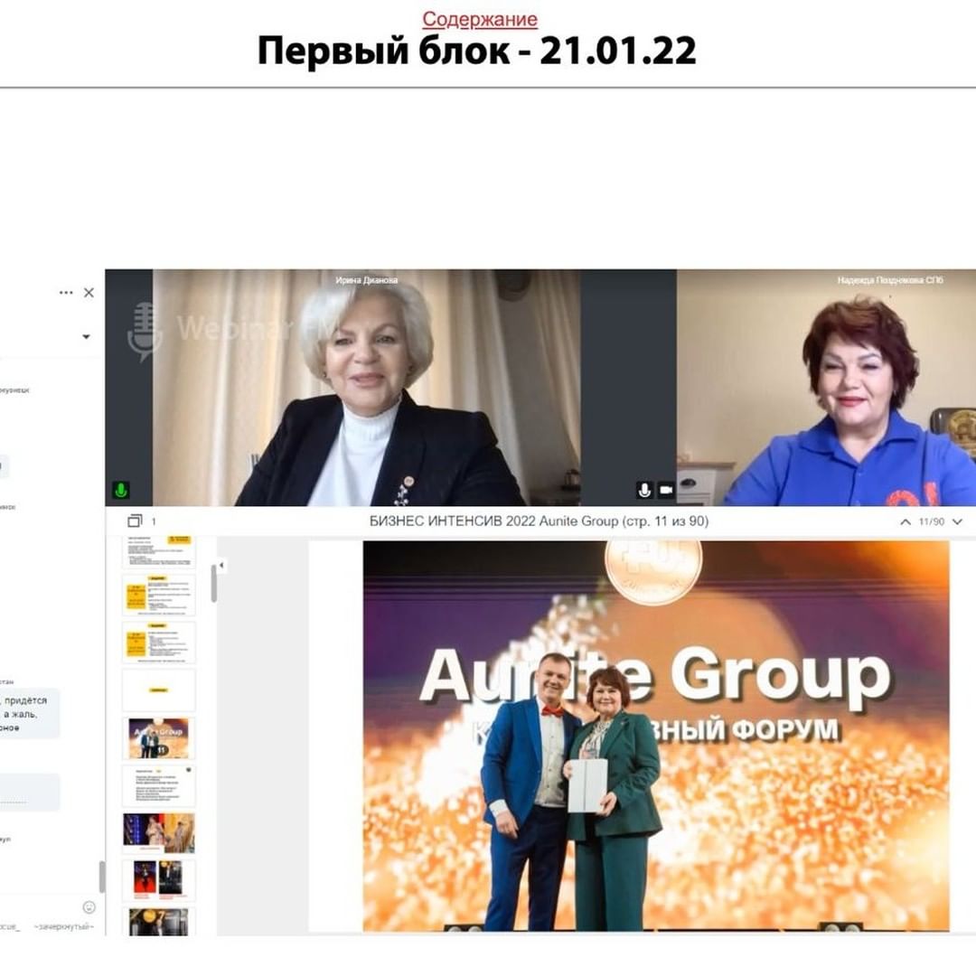Screen dimensions: 976x976
Task: Open the three-dots chat options menu
Action: pos(66,293)
